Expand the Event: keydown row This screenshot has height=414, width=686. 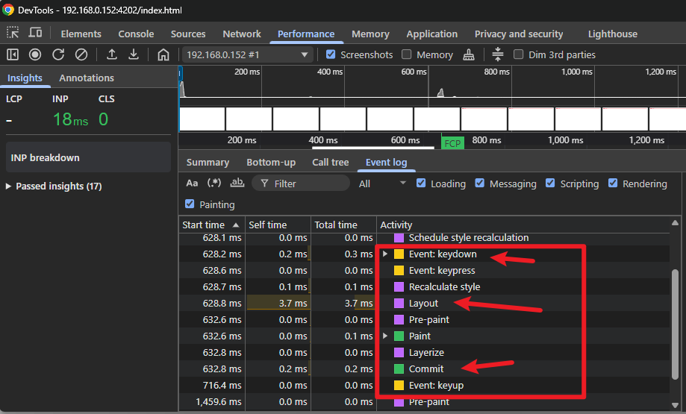pos(385,254)
